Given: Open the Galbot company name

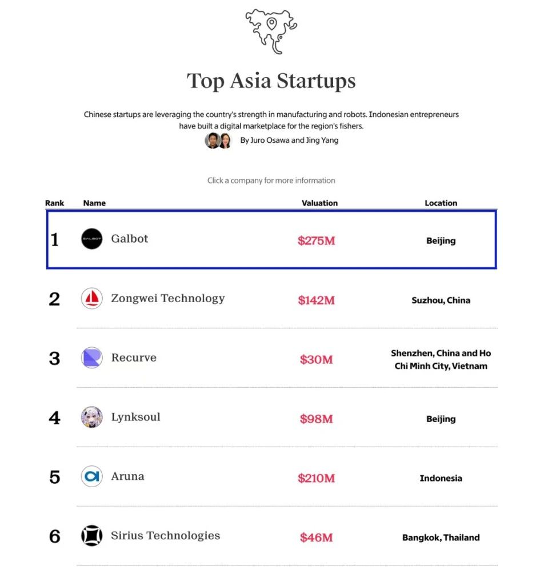Looking at the screenshot, I should point(129,239).
